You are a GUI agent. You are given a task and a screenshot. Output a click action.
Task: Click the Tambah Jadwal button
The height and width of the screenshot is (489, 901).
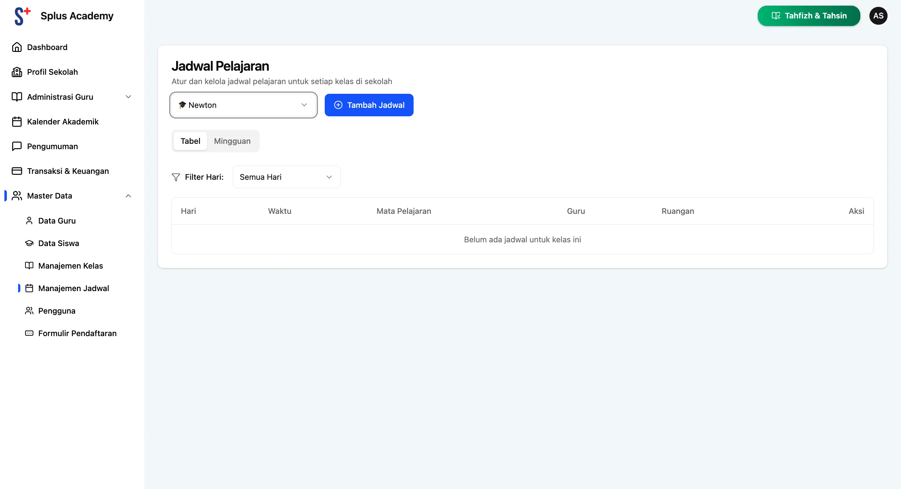pyautogui.click(x=369, y=105)
